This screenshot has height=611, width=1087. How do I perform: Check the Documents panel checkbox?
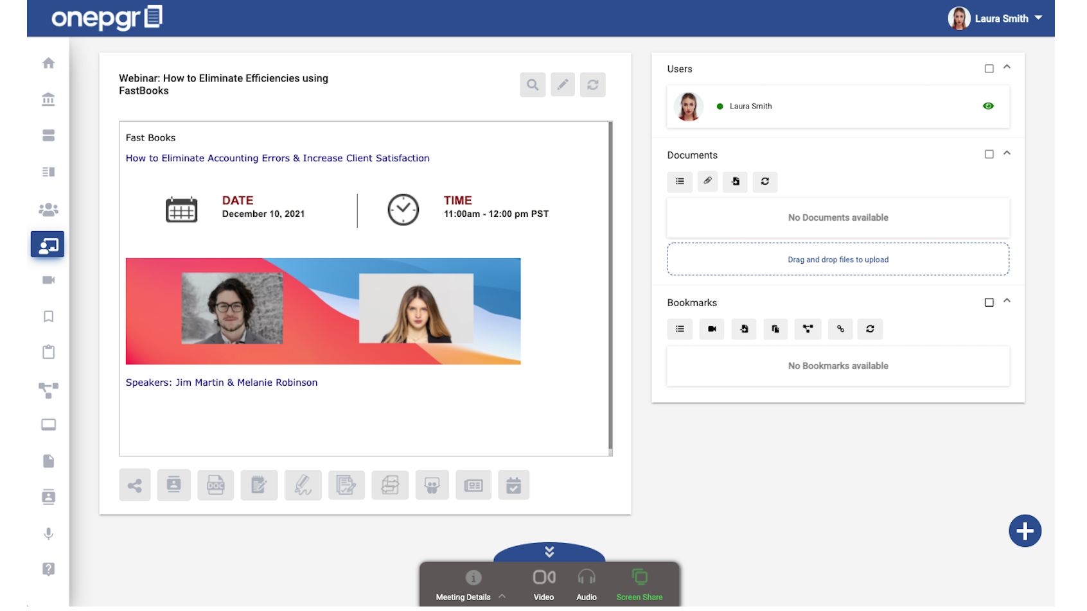[989, 154]
